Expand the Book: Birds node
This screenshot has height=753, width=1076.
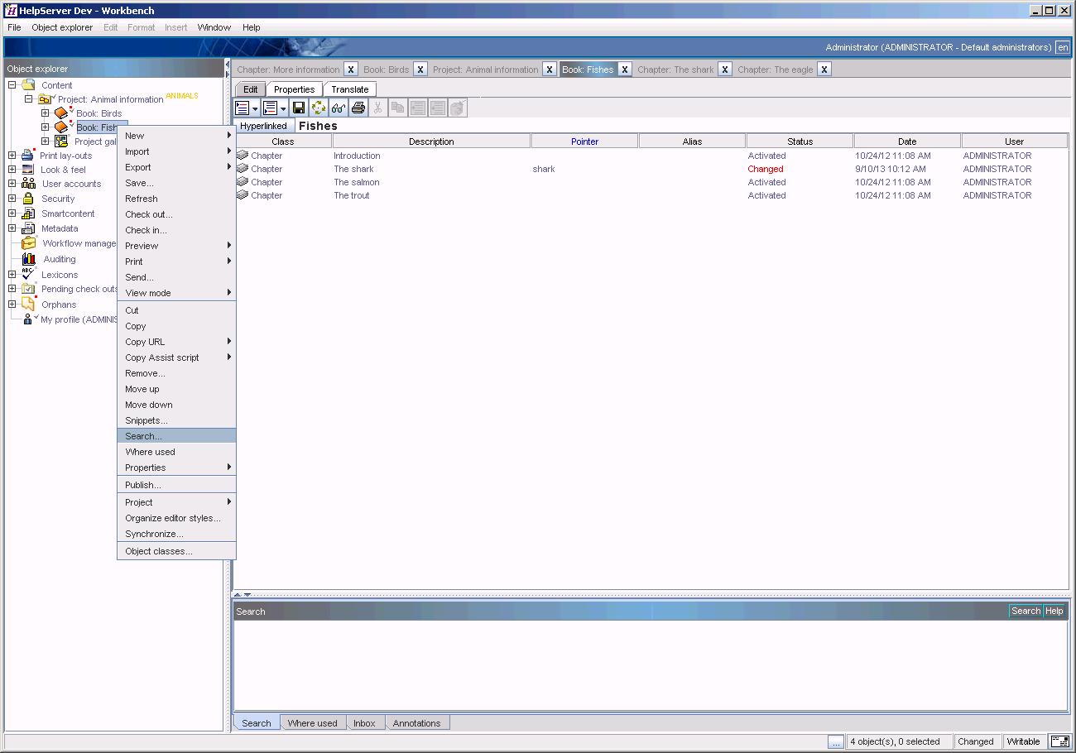pyautogui.click(x=46, y=113)
